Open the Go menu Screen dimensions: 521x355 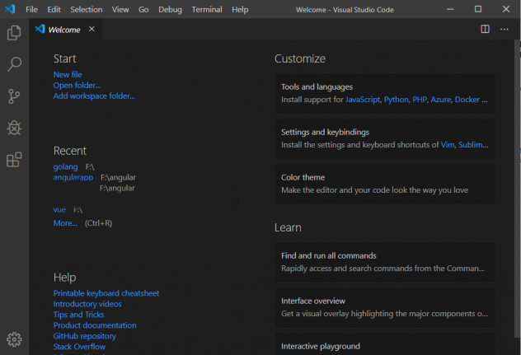(x=143, y=9)
